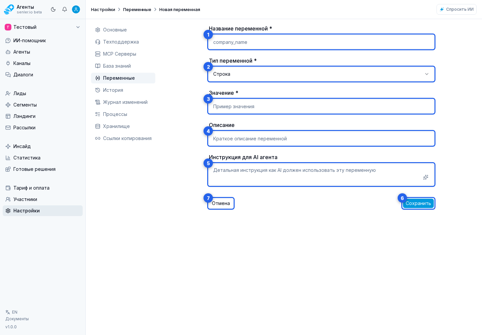Click AI sparkle icon in instruction field
Viewport: 482px width, 335px height.
point(426,177)
